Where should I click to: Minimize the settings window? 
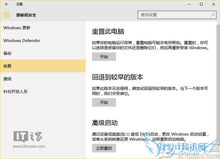[189, 4]
